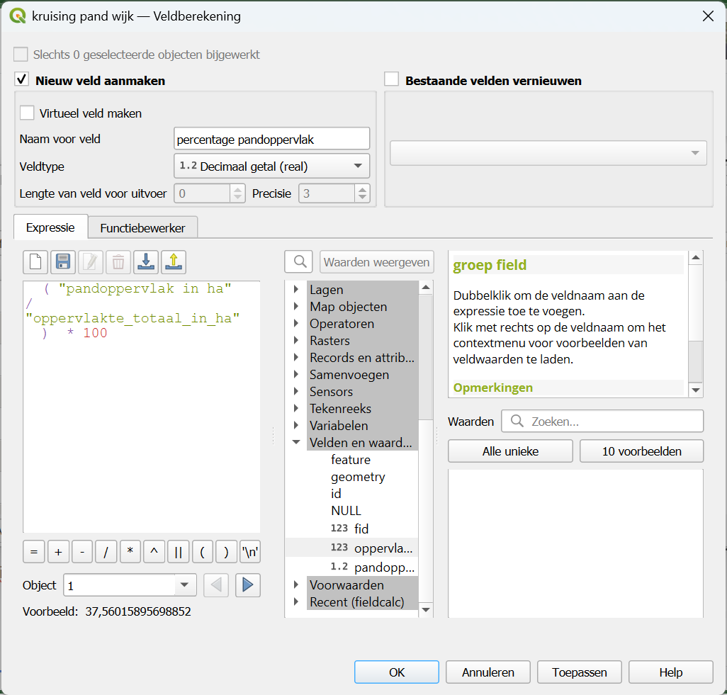The height and width of the screenshot is (695, 727).
Task: Click the save expression floppy disk icon
Action: pos(63,262)
